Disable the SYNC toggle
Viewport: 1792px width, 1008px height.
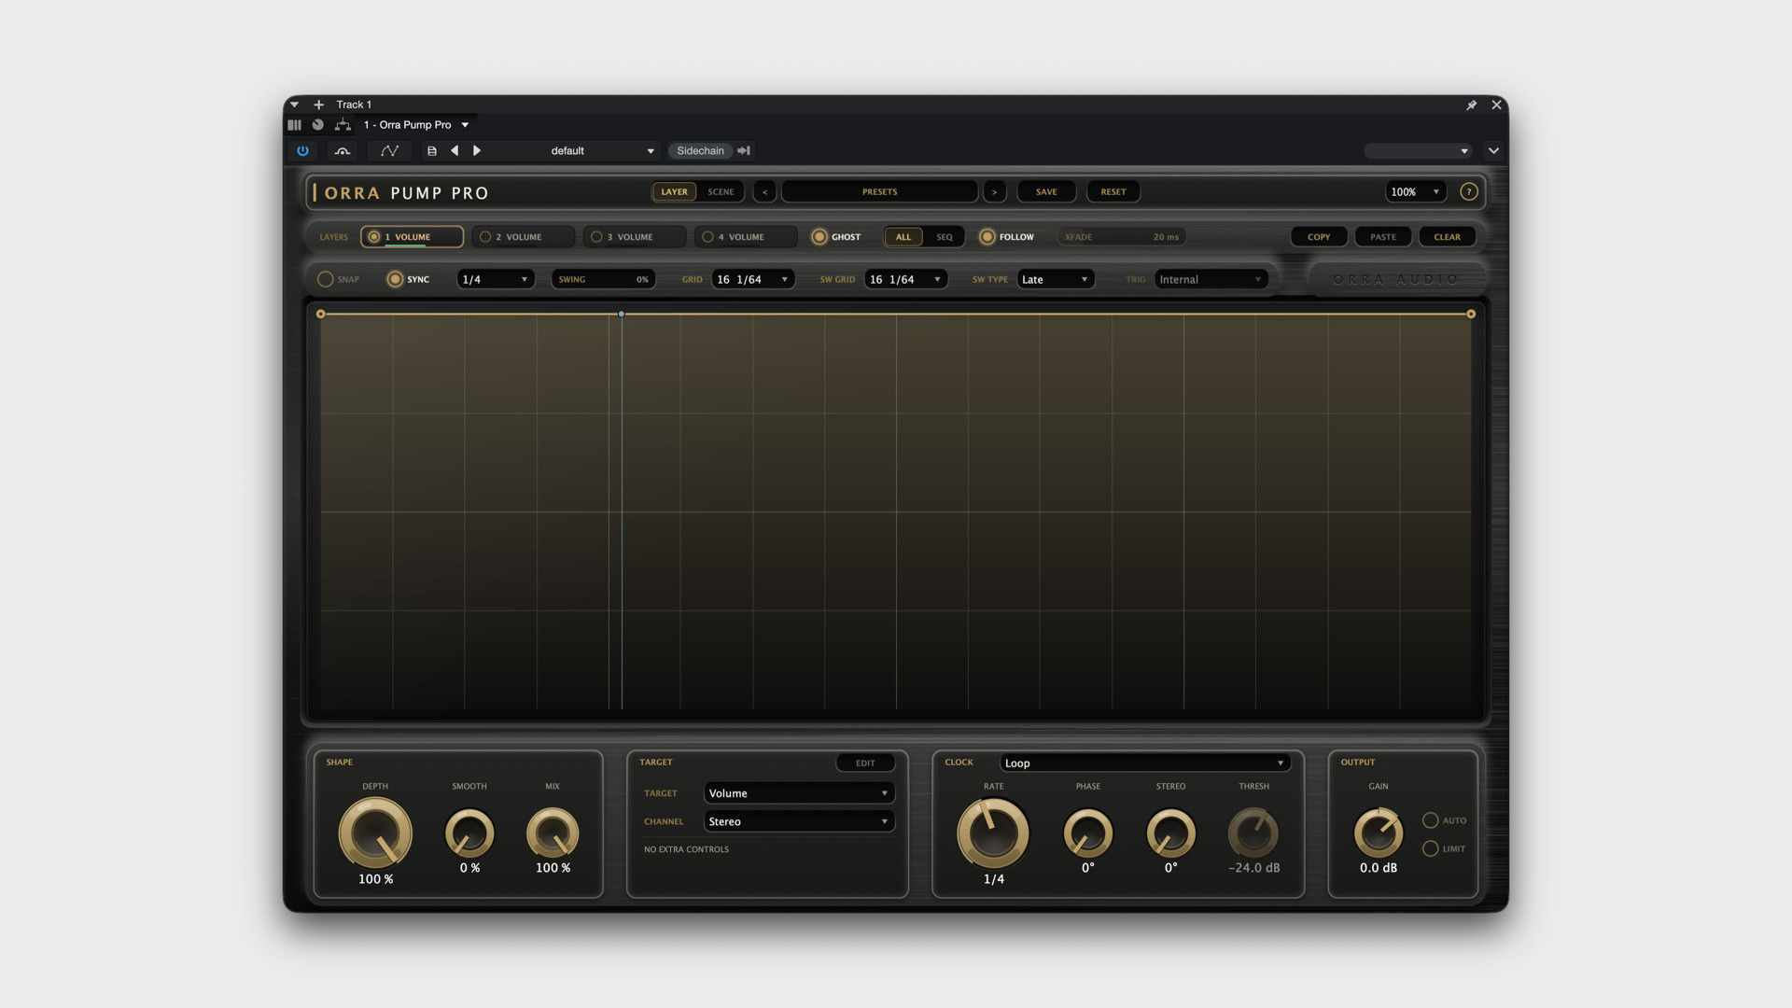pos(395,279)
